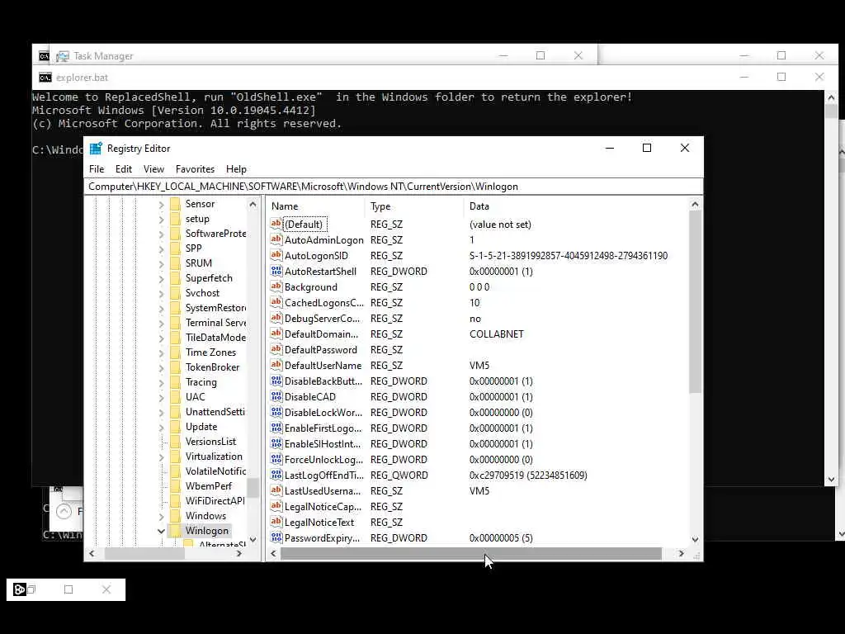Expand the TokenBroker key
This screenshot has width=845, height=634.
coord(161,368)
